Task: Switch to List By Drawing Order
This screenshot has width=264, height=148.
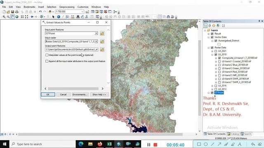Action: point(205,25)
